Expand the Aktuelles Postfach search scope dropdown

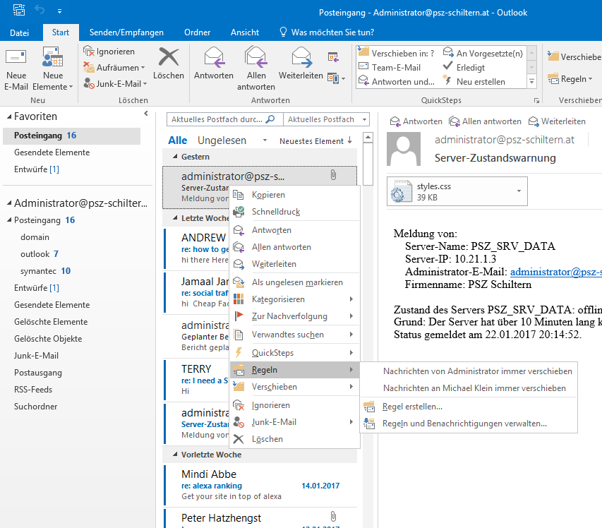pyautogui.click(x=363, y=120)
